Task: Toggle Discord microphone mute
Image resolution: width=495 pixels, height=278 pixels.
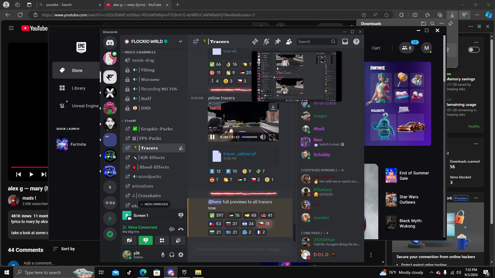Action: [x=163, y=255]
